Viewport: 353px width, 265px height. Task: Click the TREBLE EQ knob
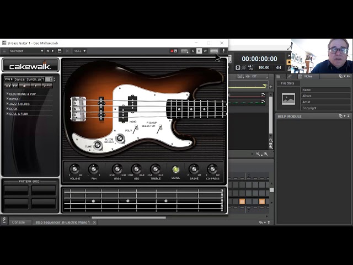tap(156, 169)
